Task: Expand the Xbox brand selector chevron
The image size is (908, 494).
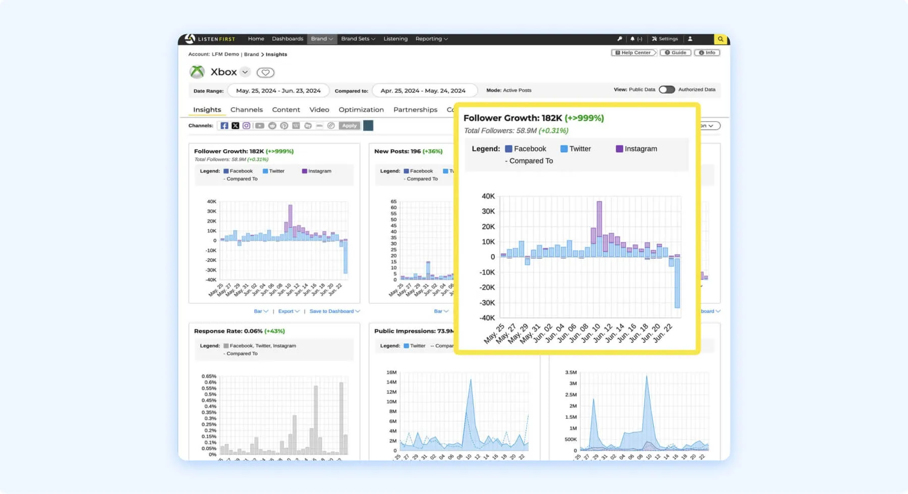Action: [x=245, y=72]
